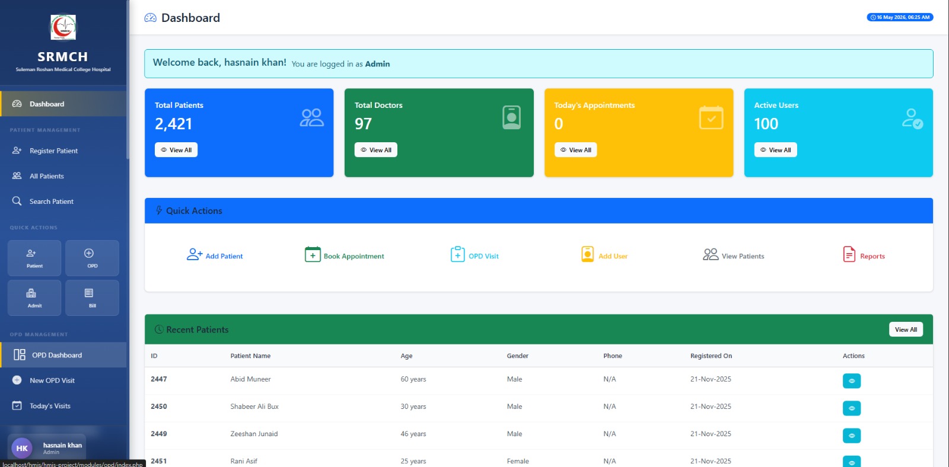The image size is (949, 467).
Task: View patient Rani Asif eye button
Action: pyautogui.click(x=852, y=462)
